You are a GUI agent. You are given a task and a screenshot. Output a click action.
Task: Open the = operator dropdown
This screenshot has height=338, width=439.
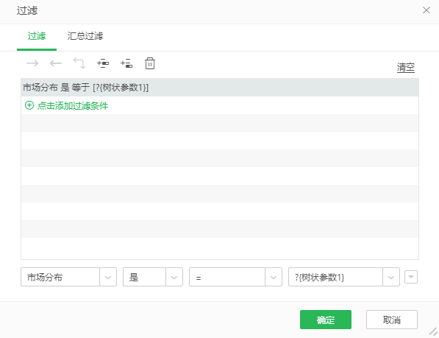point(274,277)
